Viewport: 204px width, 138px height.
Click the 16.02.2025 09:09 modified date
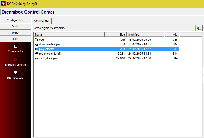(x=140, y=40)
